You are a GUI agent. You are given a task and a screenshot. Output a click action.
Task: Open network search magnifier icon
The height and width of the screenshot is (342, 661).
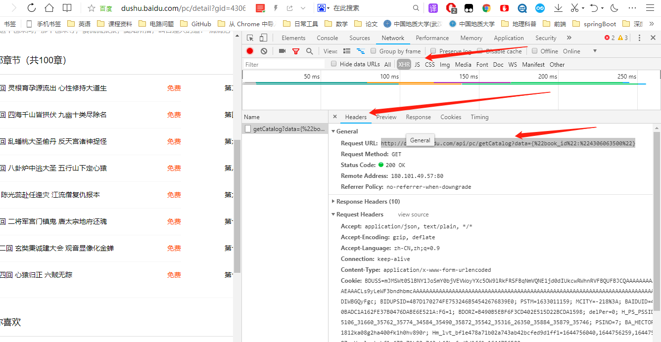309,51
